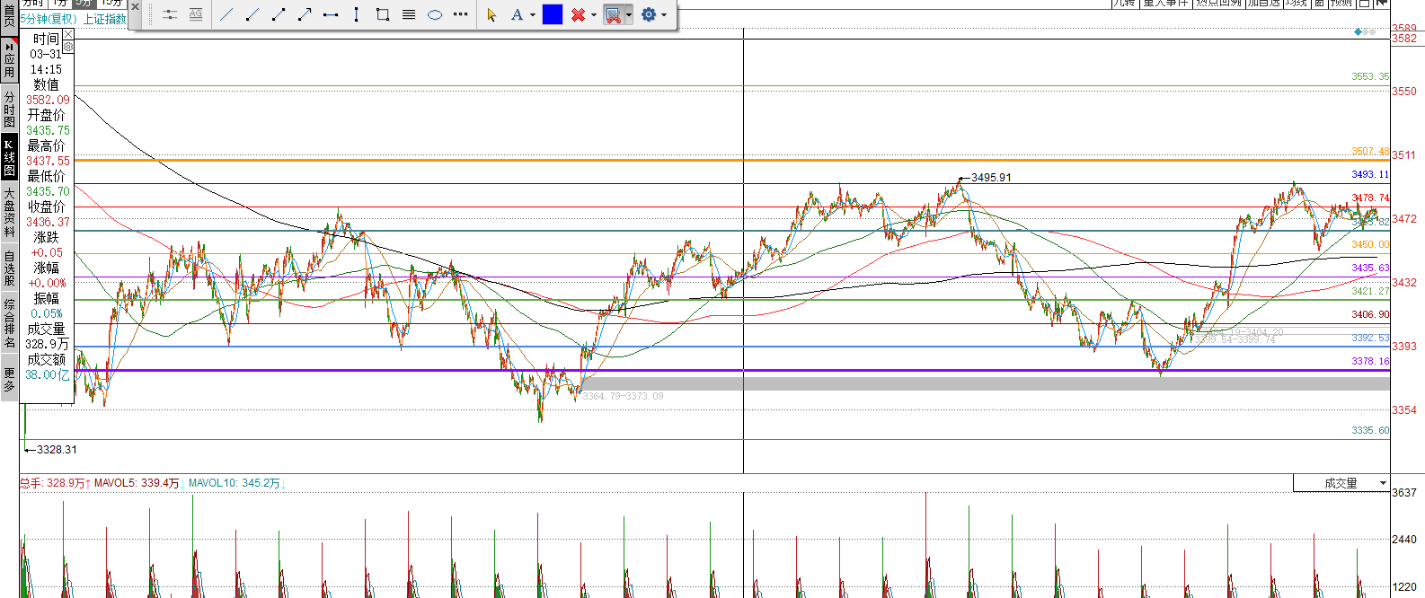Open drawing settings gear icon
This screenshot has height=598, width=1425.
point(649,14)
